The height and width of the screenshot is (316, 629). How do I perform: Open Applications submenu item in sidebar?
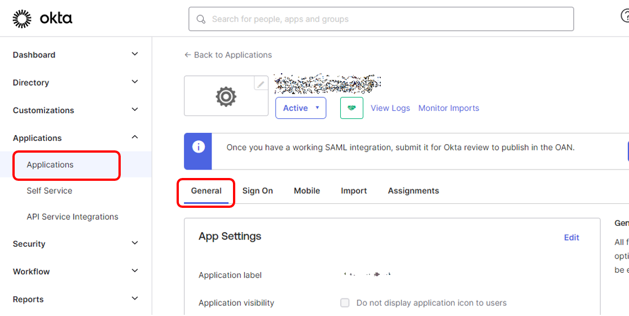[50, 164]
